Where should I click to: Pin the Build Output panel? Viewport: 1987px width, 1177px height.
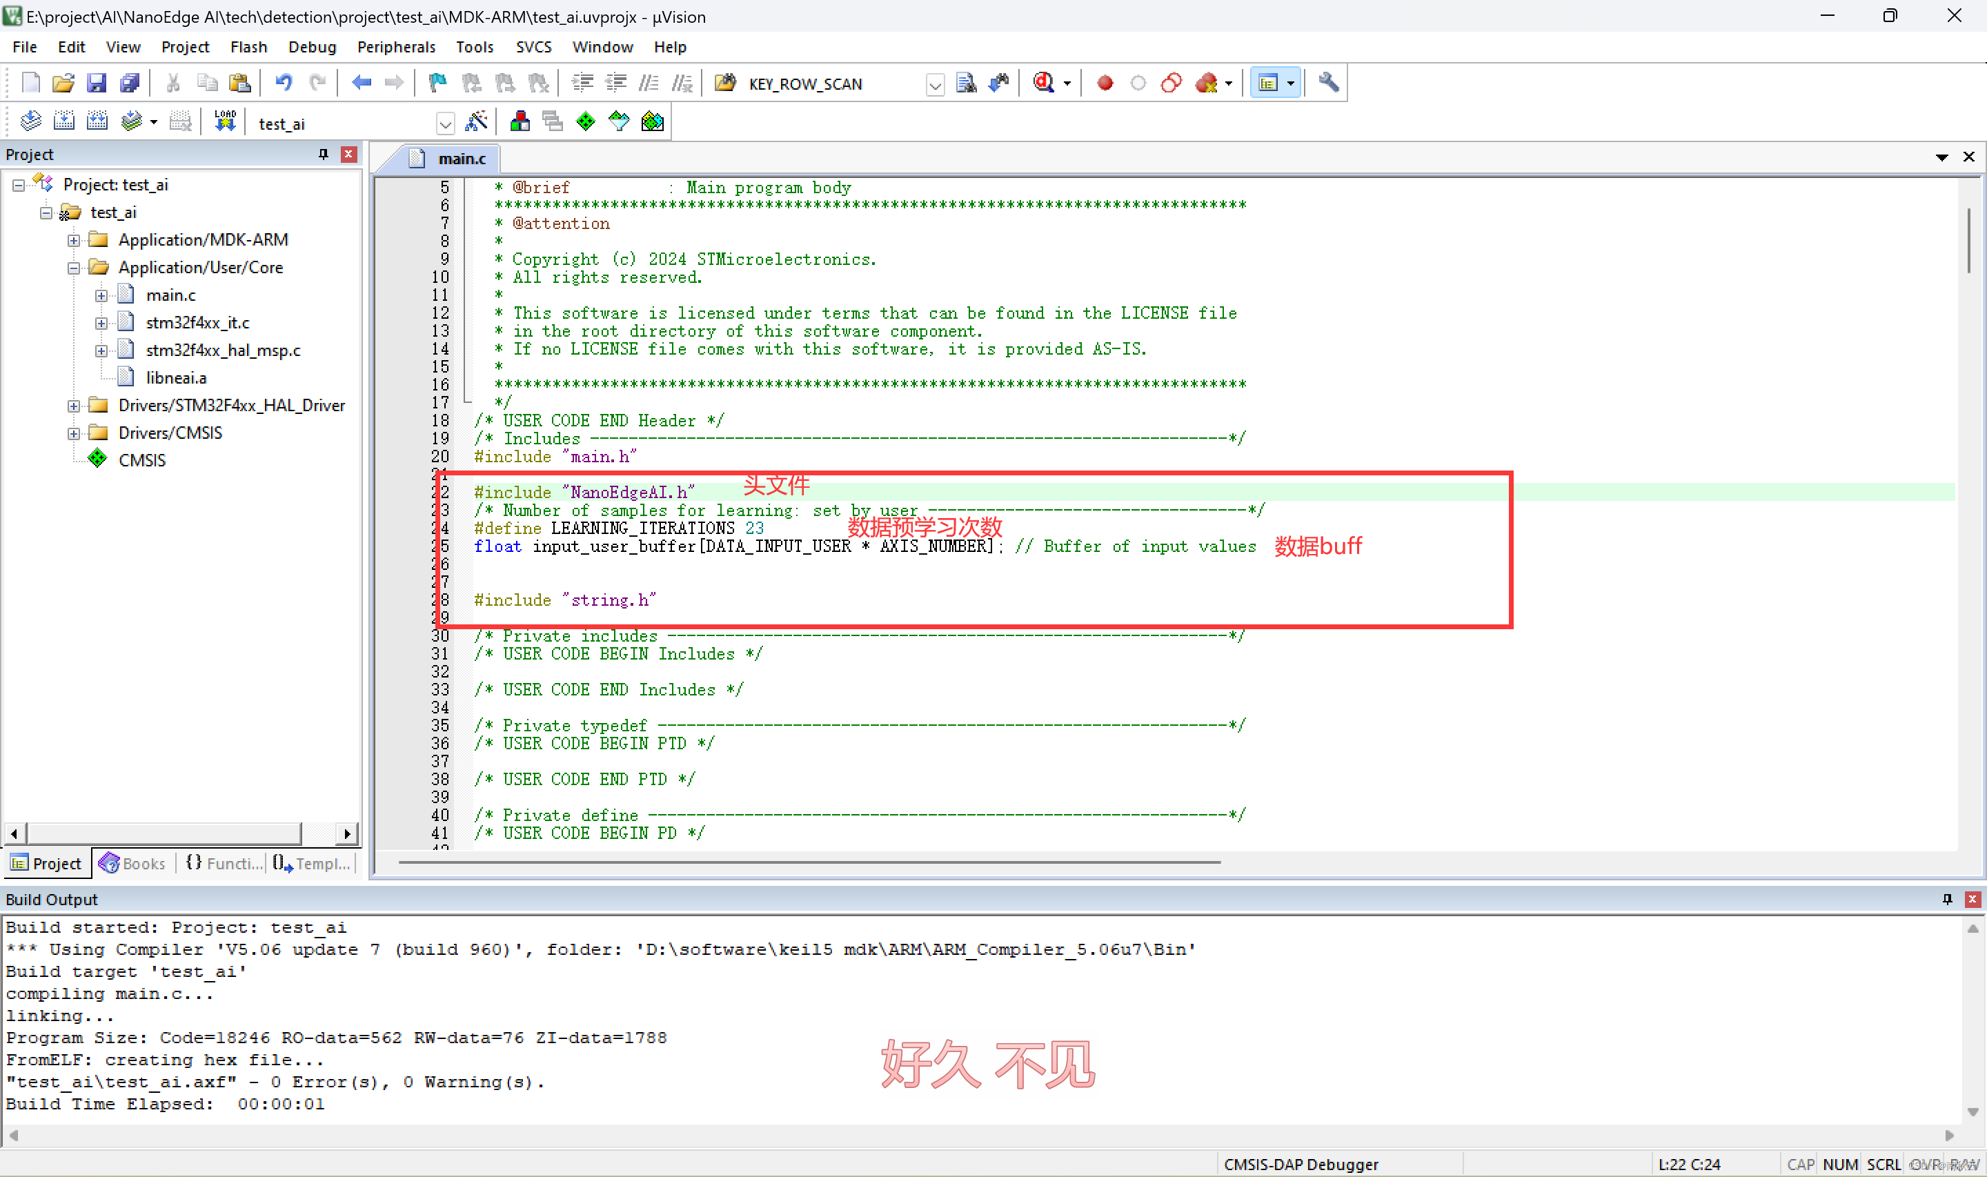pos(1946,898)
